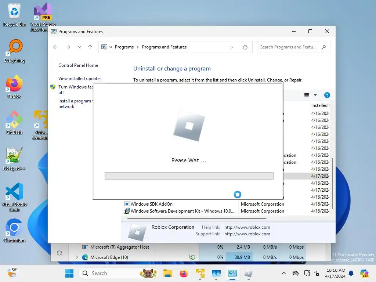Image resolution: width=376 pixels, height=282 pixels.
Task: Expand the more view options arrow
Action: coord(315,95)
